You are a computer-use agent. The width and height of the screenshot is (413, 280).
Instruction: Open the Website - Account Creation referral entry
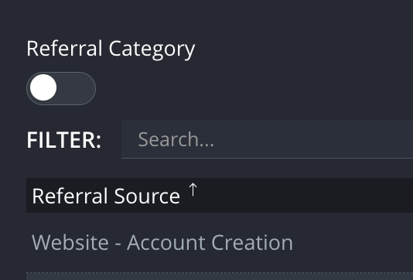pyautogui.click(x=162, y=243)
